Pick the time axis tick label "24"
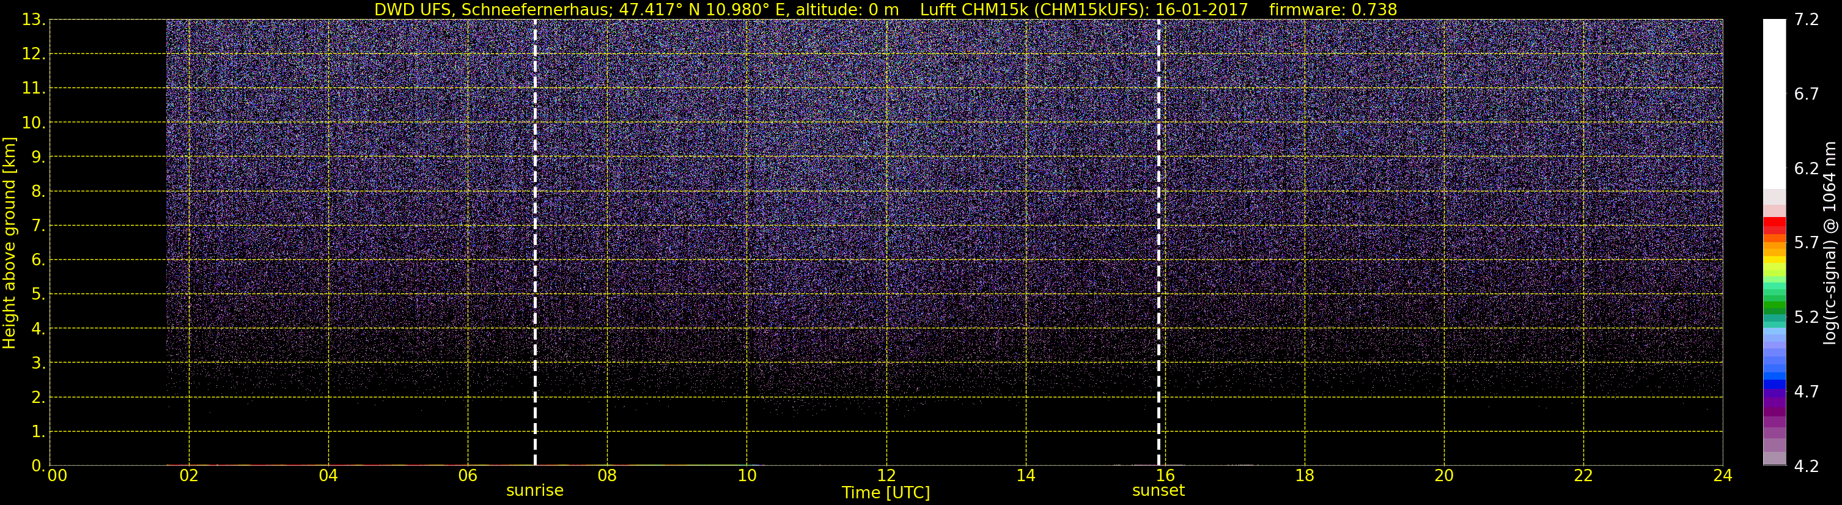1842x505 pixels. (x=1723, y=476)
